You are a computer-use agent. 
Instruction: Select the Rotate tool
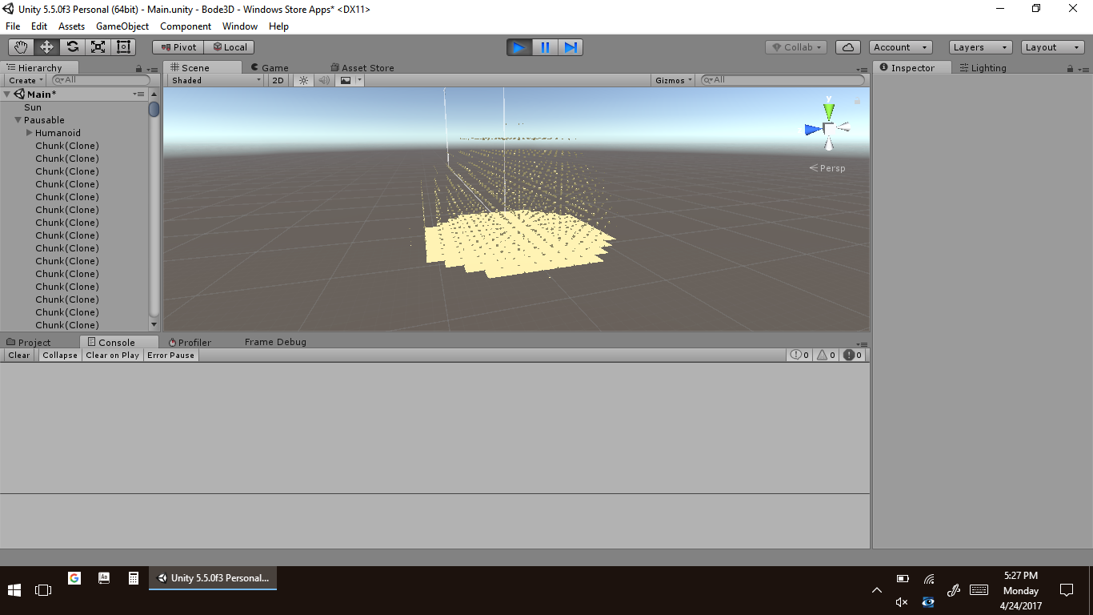pyautogui.click(x=72, y=47)
